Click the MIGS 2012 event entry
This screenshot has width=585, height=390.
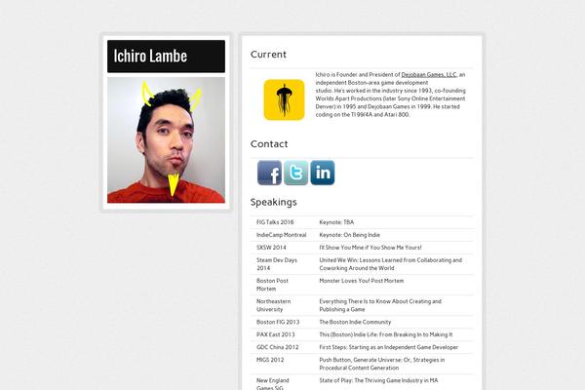[270, 360]
